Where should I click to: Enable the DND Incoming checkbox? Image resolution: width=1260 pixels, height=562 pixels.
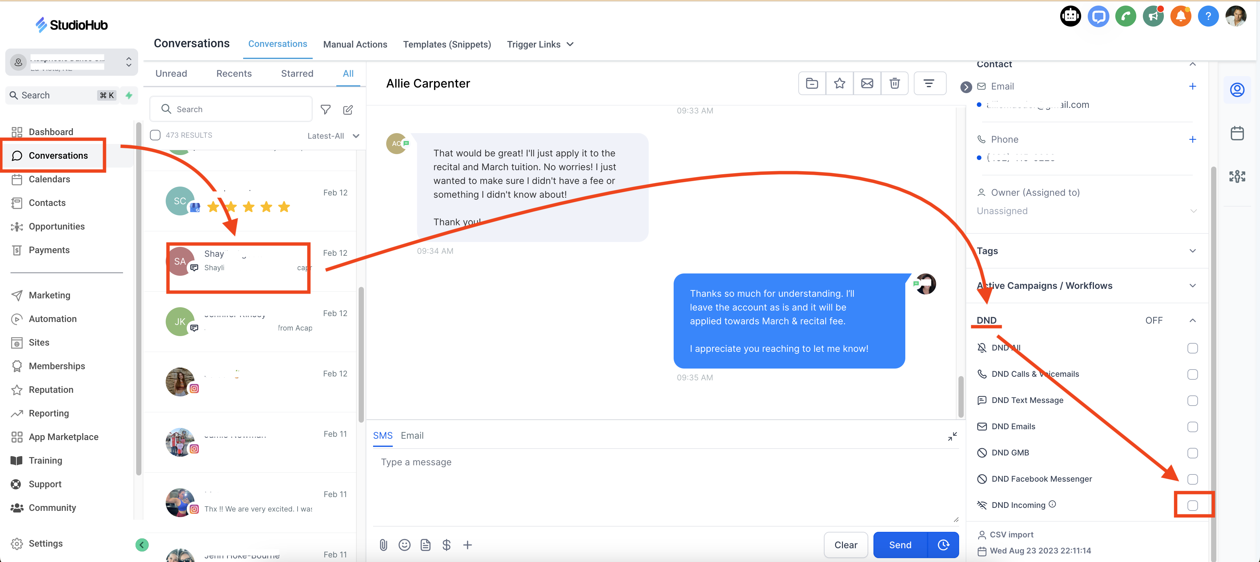point(1192,505)
